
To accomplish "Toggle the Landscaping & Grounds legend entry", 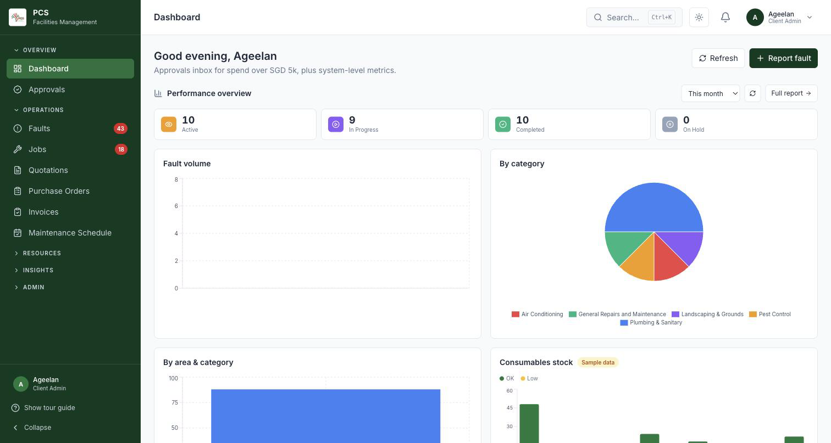I will 708,315.
